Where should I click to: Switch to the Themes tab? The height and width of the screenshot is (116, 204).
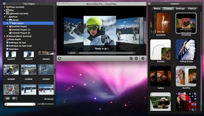point(168,9)
